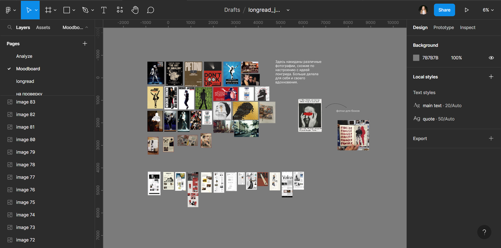Select the PIETONU poster image
501x248 pixels.
(194, 73)
